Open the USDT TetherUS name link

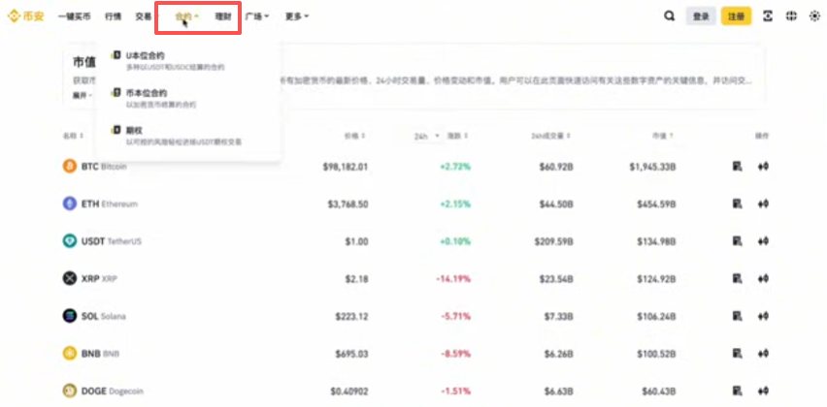[112, 241]
